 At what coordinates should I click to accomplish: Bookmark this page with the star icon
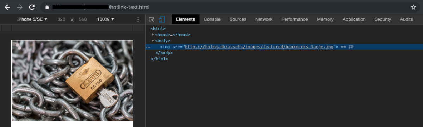pos(413,7)
